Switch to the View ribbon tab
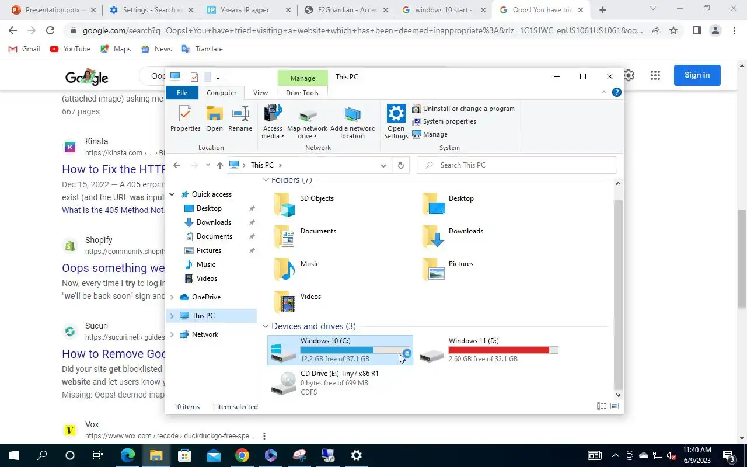 click(260, 93)
